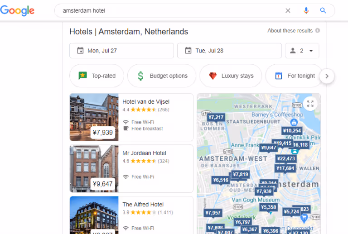The height and width of the screenshot is (234, 348).
Task: Click 'About these results' link
Action: click(x=290, y=31)
